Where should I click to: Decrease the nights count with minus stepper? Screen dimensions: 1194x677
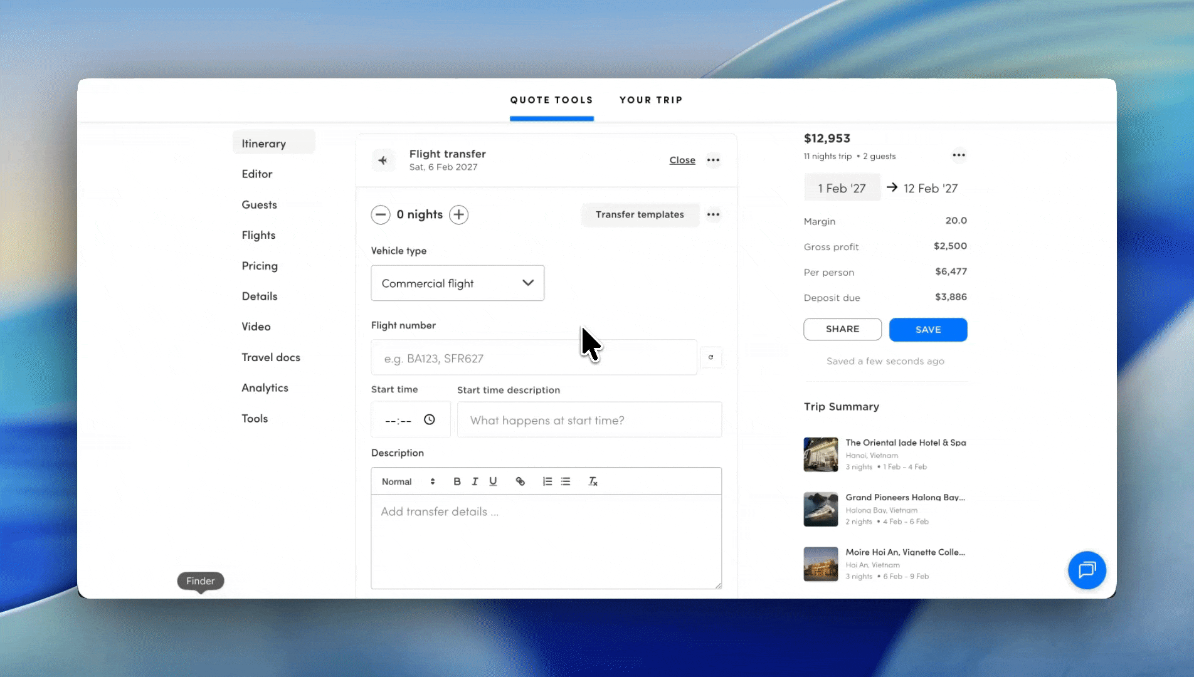(381, 214)
